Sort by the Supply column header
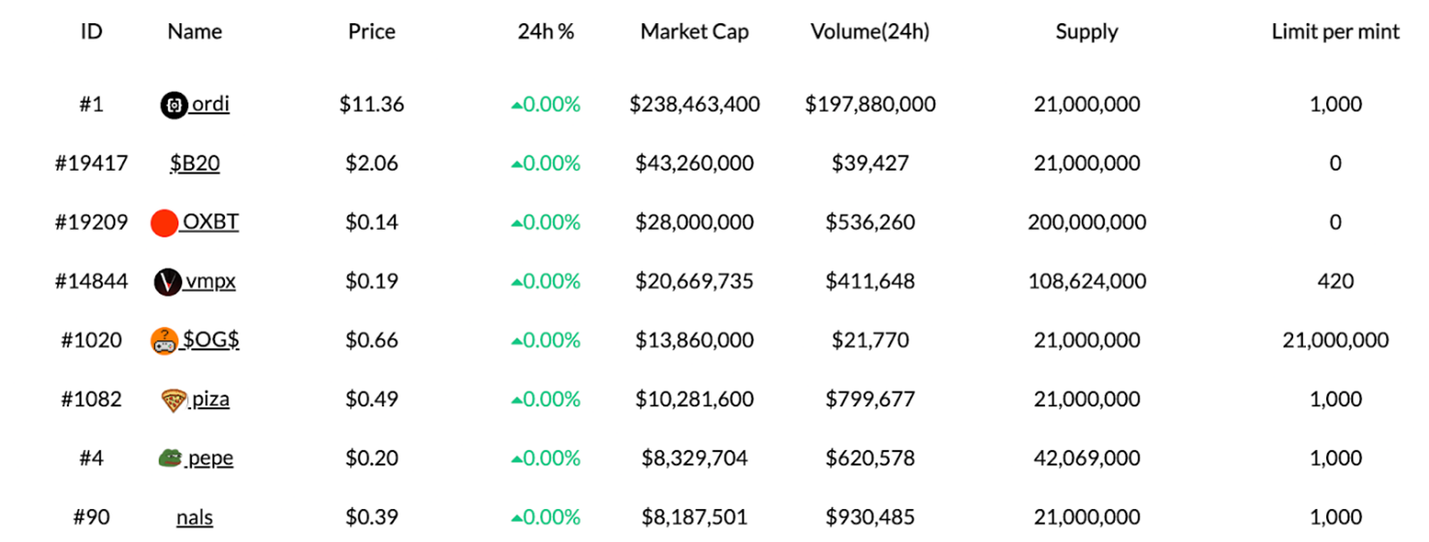1429x542 pixels. pyautogui.click(x=1087, y=32)
